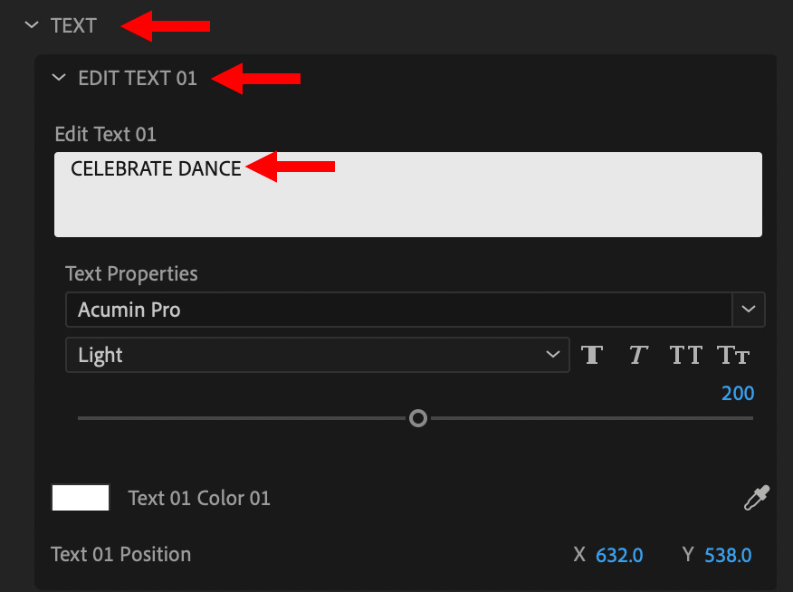Toggle All Caps text style
Viewport: 793px width, 592px height.
coord(685,355)
